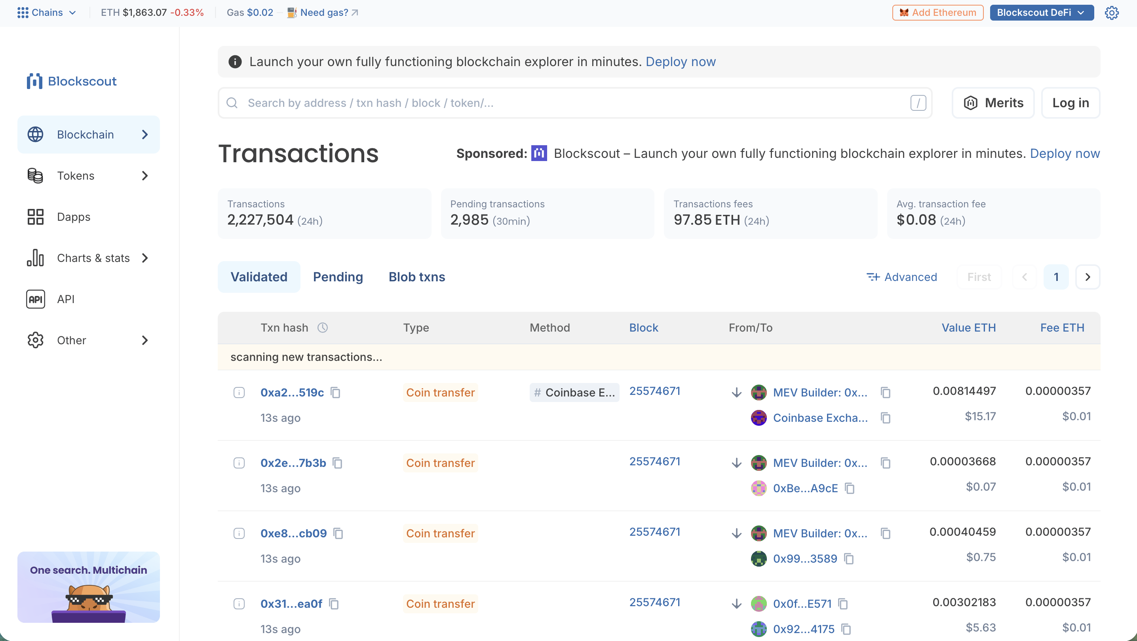Copy MEV Builder address in 0x2e...7b3b row
The height and width of the screenshot is (641, 1137).
coord(886,463)
